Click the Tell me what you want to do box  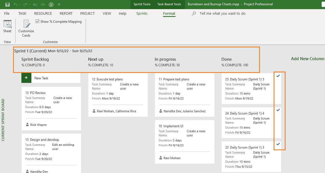(x=222, y=14)
